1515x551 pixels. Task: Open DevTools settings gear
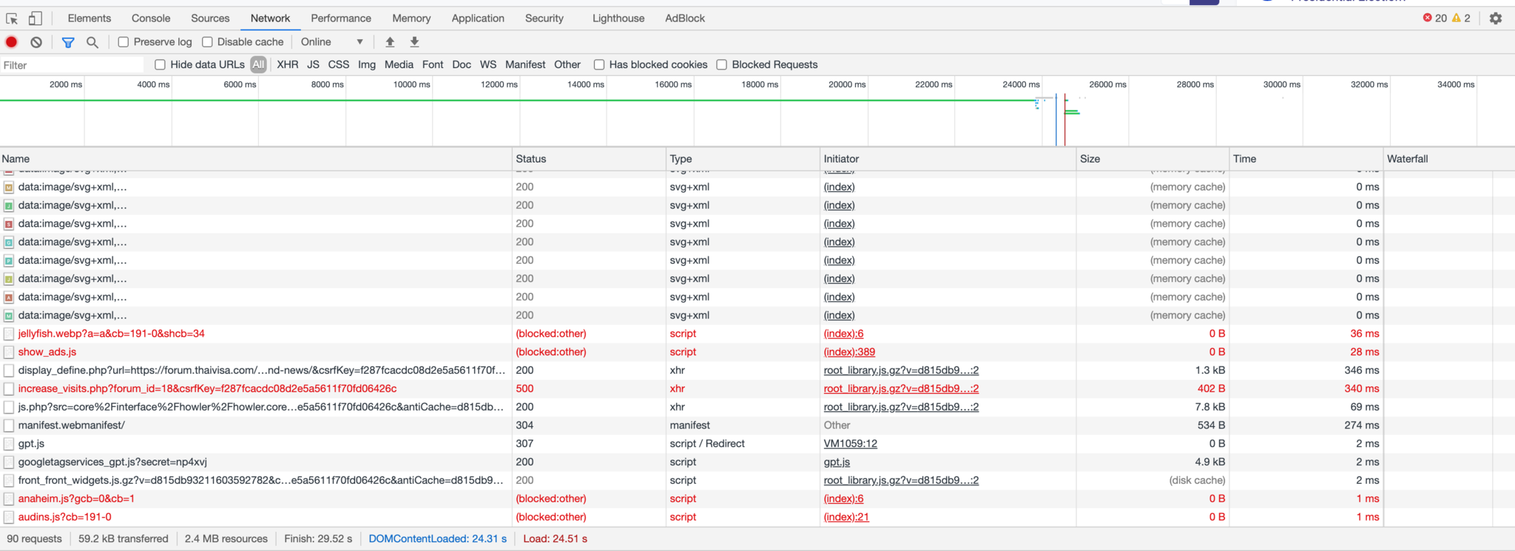point(1496,18)
